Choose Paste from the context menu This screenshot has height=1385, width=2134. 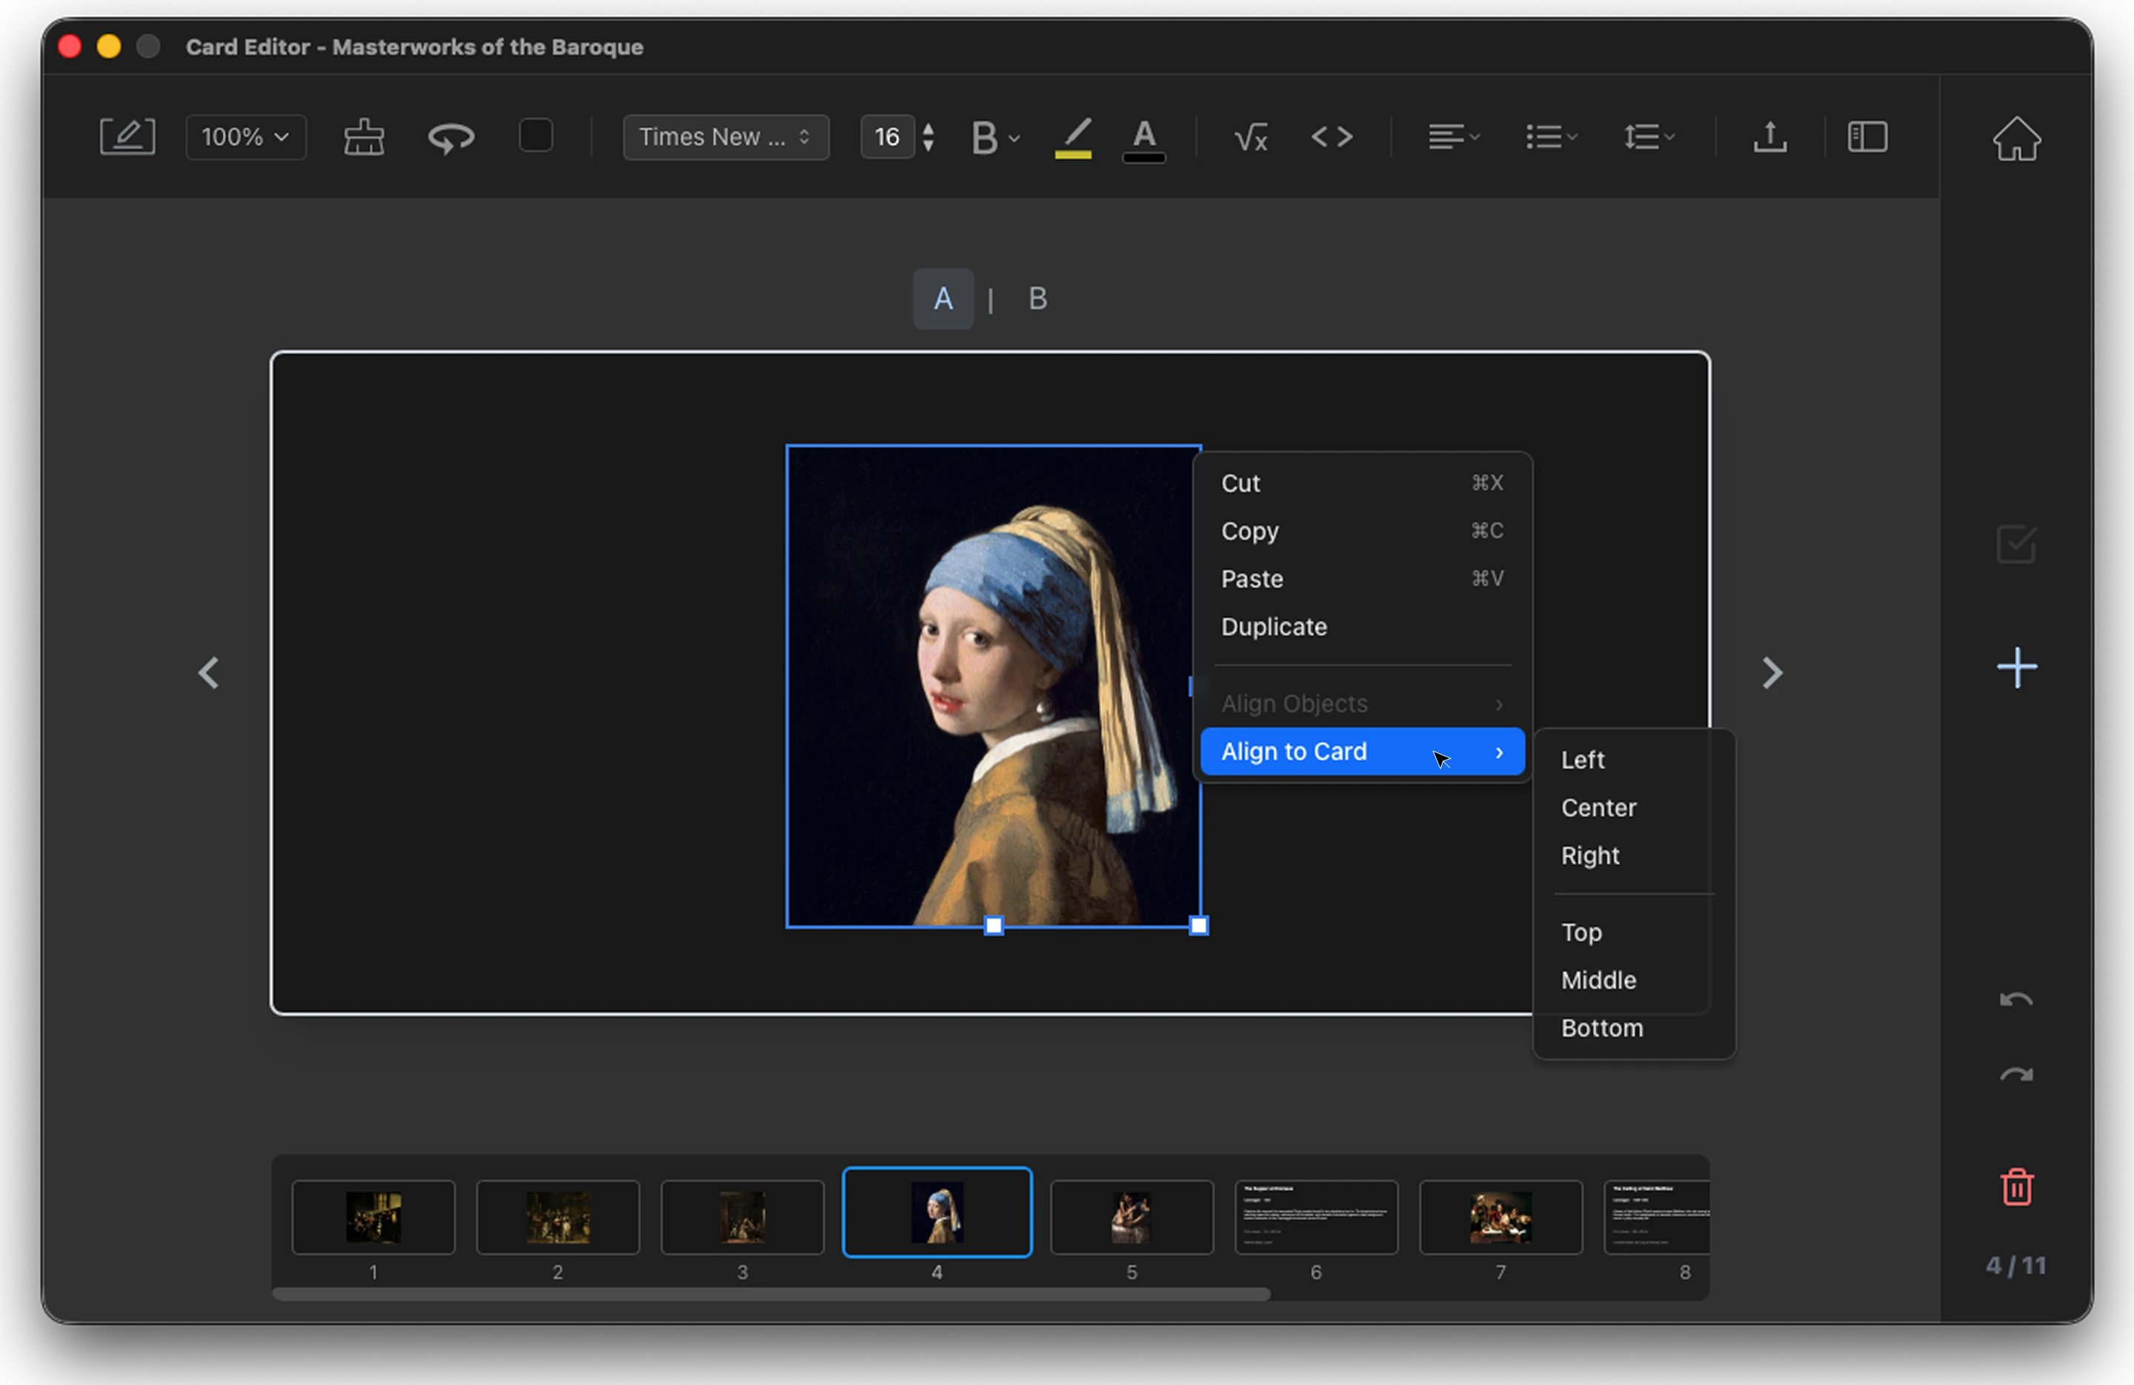(1362, 578)
